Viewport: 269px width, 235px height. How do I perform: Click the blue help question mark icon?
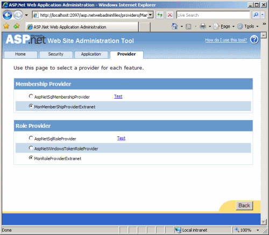[x=254, y=39]
